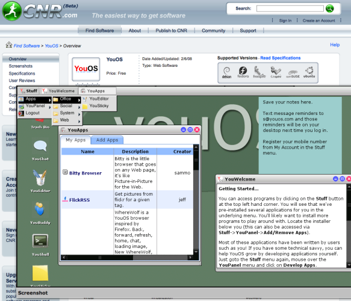The height and width of the screenshot is (301, 351).
Task: Click the Help link
Action: pyautogui.click(x=335, y=45)
